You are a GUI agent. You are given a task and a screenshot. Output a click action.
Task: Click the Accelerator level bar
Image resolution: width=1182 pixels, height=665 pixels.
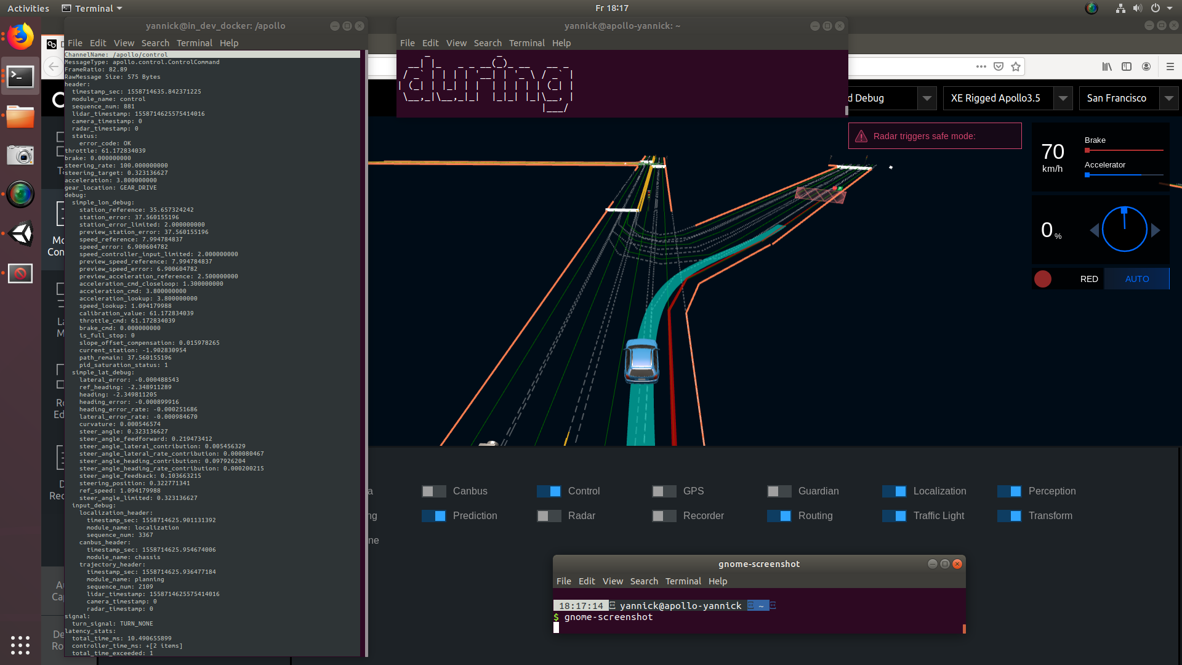[x=1124, y=175]
